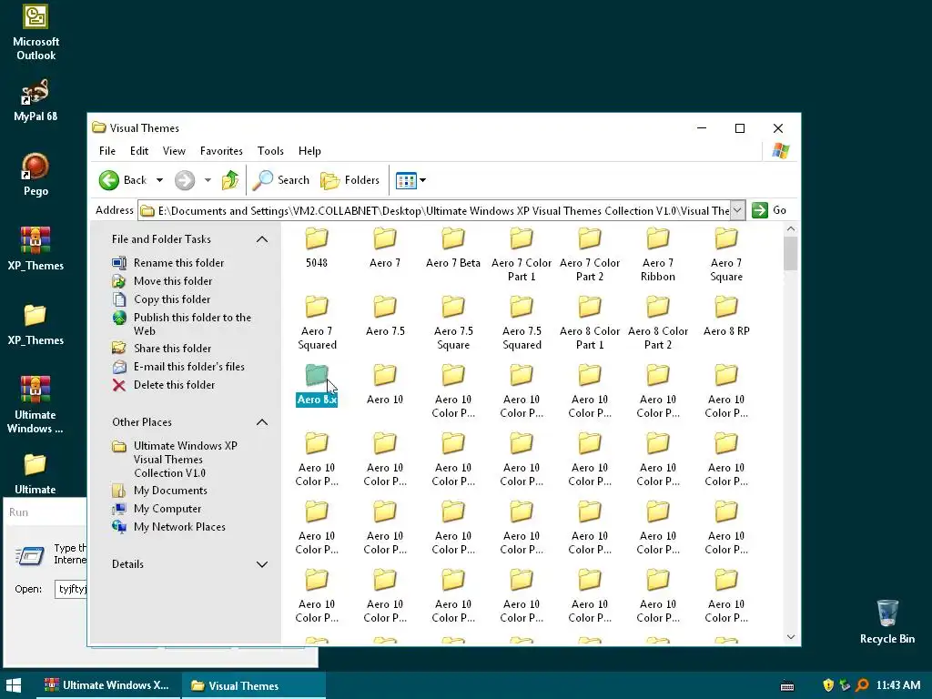
Task: Select the XP_Themes archive desktop icon
Action: [x=35, y=249]
